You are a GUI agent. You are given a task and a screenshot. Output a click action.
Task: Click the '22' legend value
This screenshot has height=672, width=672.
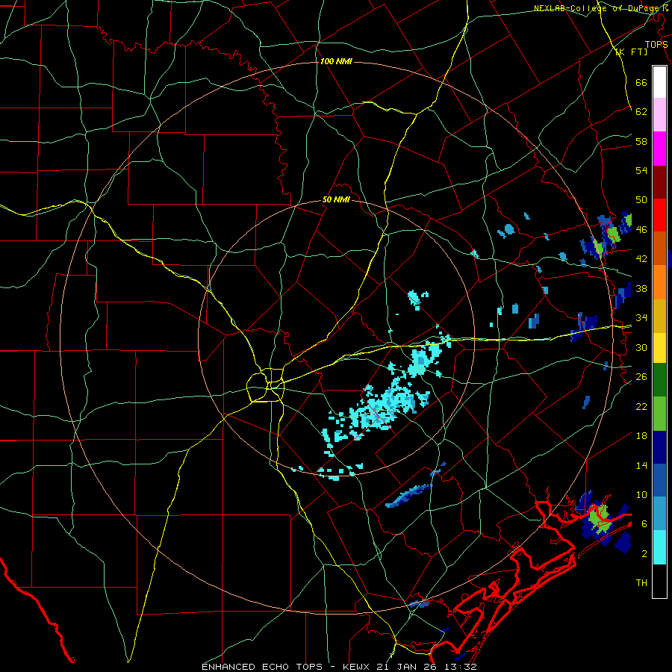pos(641,406)
